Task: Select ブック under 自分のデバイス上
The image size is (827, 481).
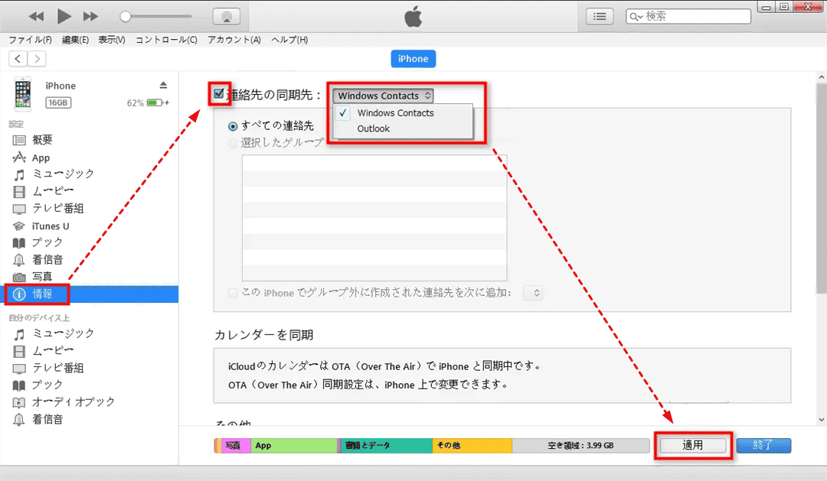Action: 47,385
